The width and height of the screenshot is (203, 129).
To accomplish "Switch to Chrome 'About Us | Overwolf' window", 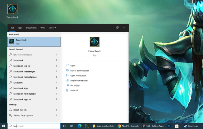I will pyautogui.click(x=128, y=126).
